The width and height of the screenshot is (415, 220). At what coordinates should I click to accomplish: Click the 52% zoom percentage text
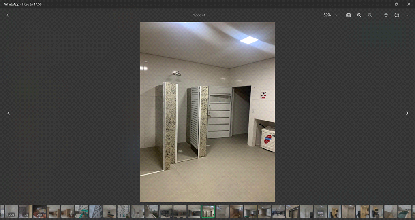pyautogui.click(x=327, y=15)
